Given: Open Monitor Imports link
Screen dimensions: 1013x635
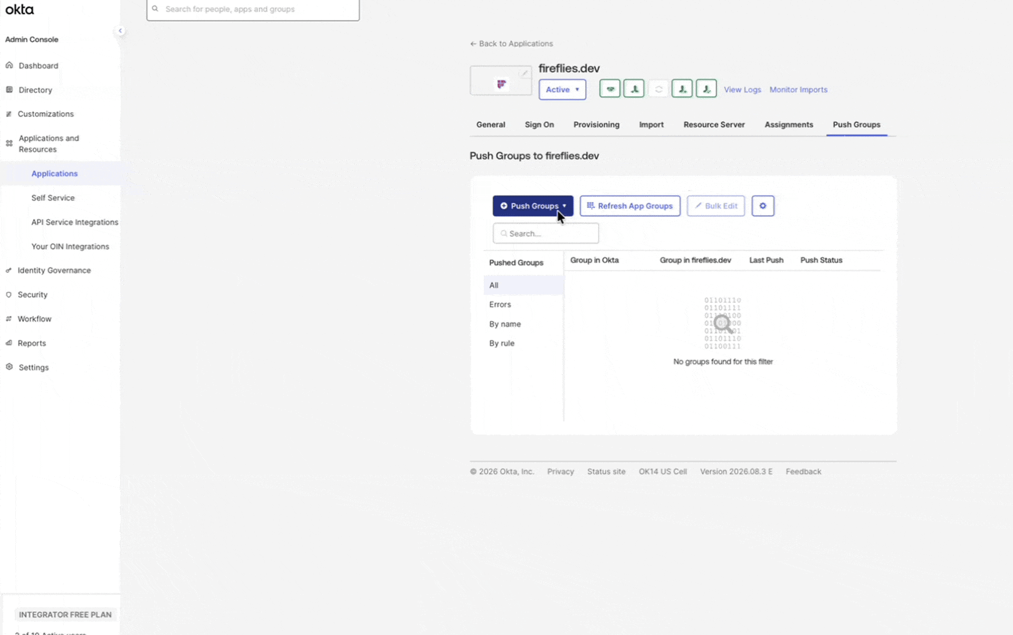Looking at the screenshot, I should click(x=798, y=90).
